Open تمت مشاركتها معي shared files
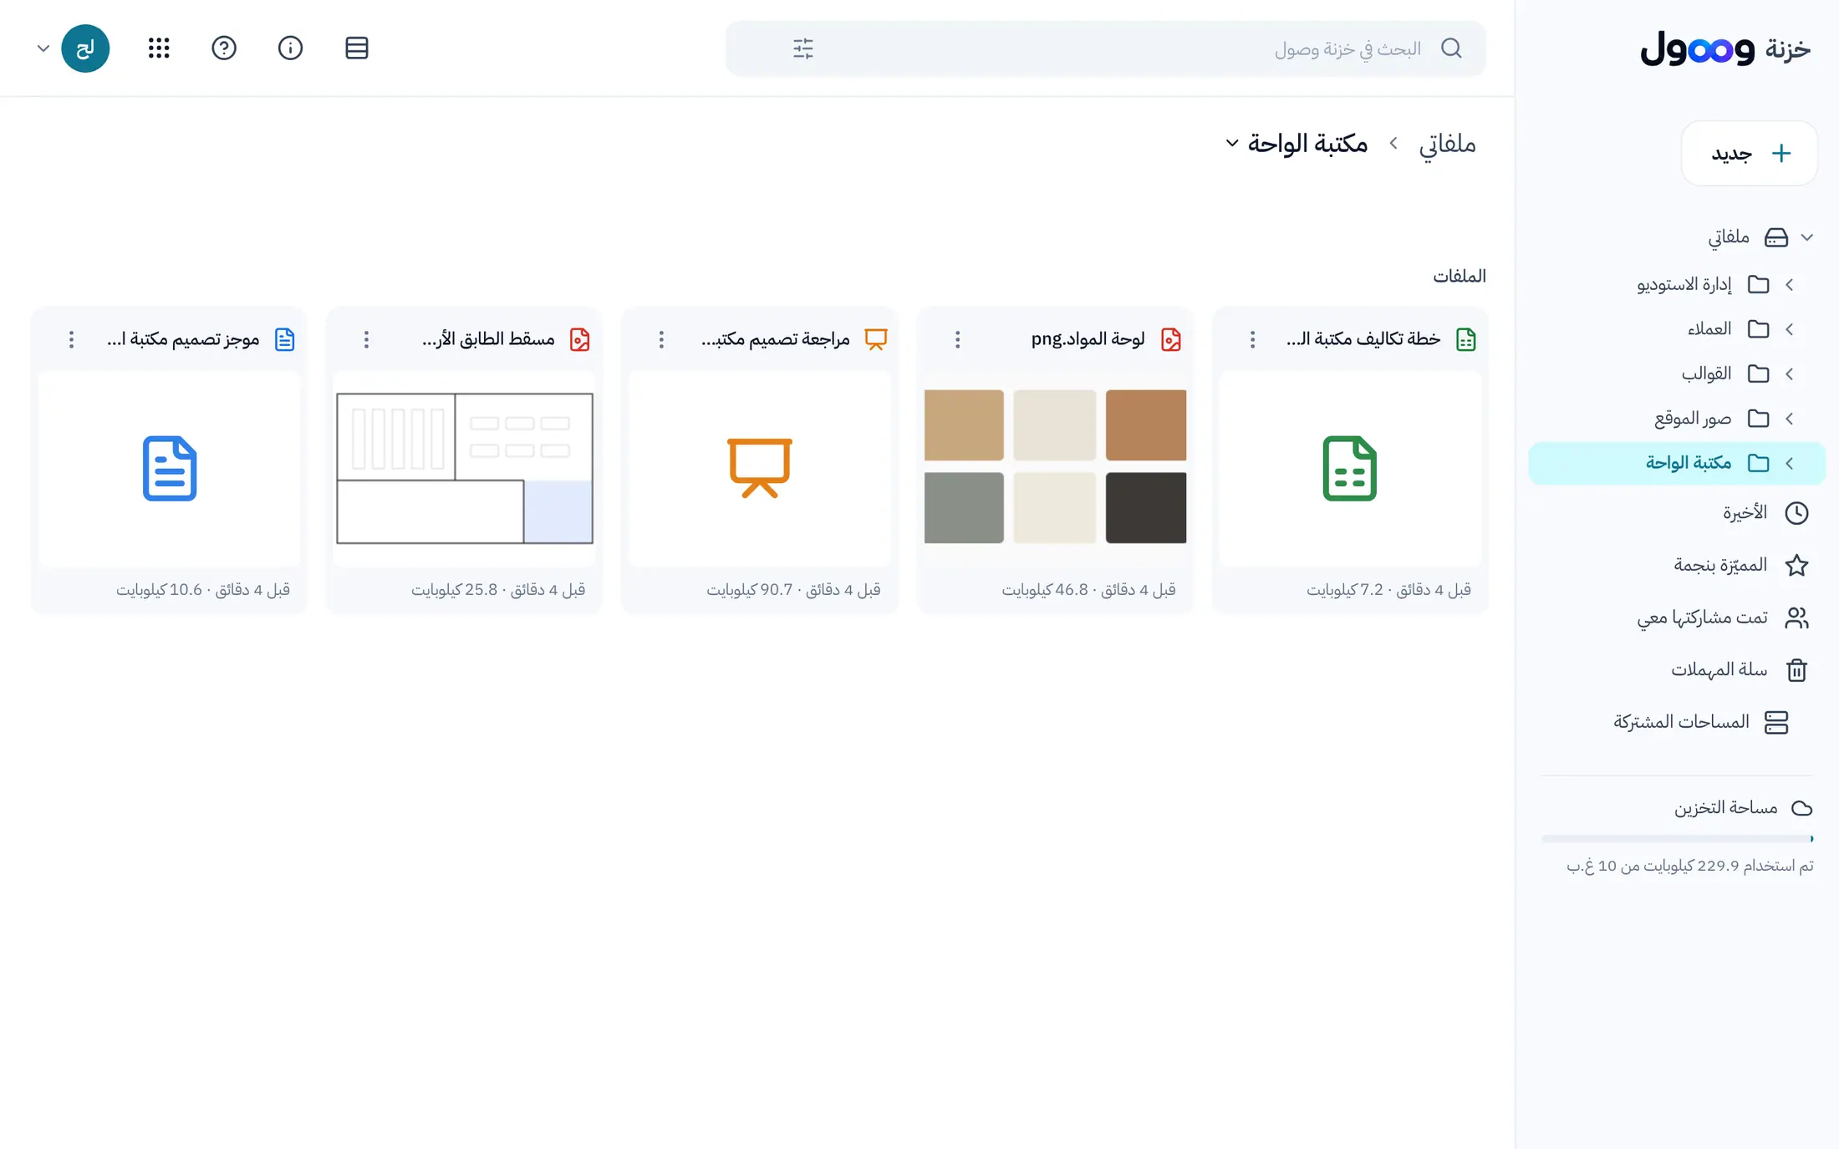Viewport: 1839px width, 1149px height. click(1677, 618)
